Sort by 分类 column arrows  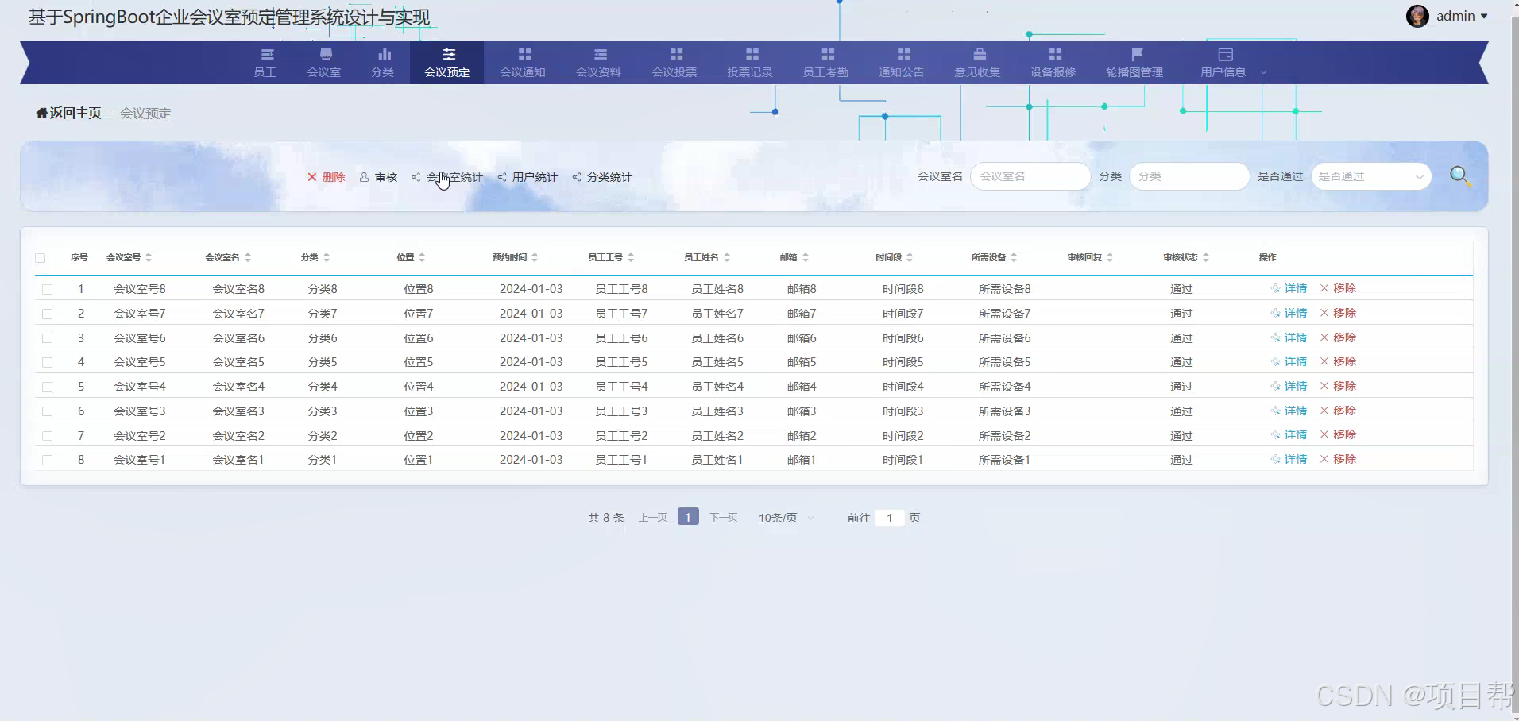(327, 257)
